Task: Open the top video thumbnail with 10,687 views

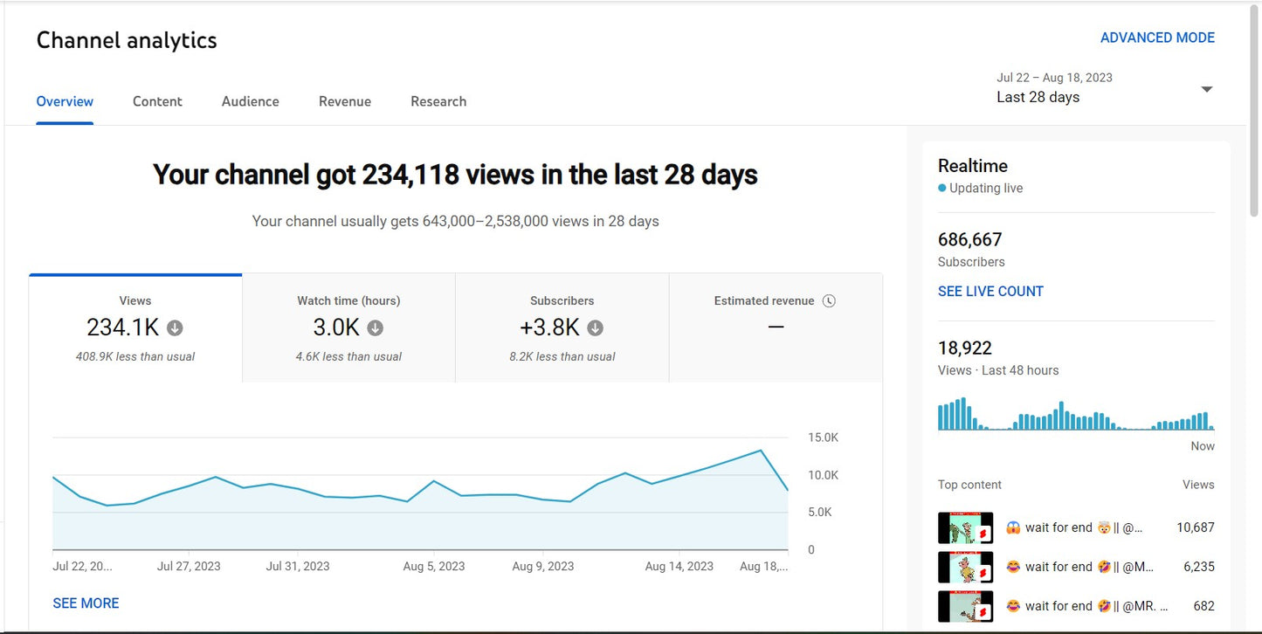Action: pyautogui.click(x=965, y=527)
